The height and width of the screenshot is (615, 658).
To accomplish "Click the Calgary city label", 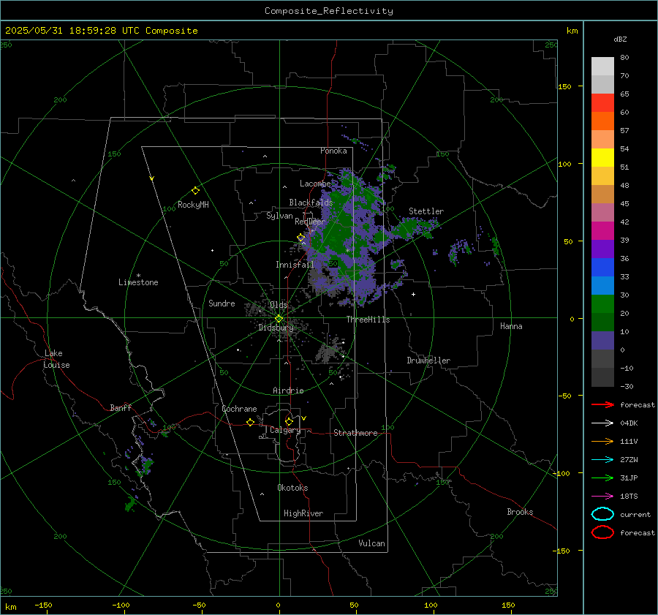I will (x=285, y=430).
